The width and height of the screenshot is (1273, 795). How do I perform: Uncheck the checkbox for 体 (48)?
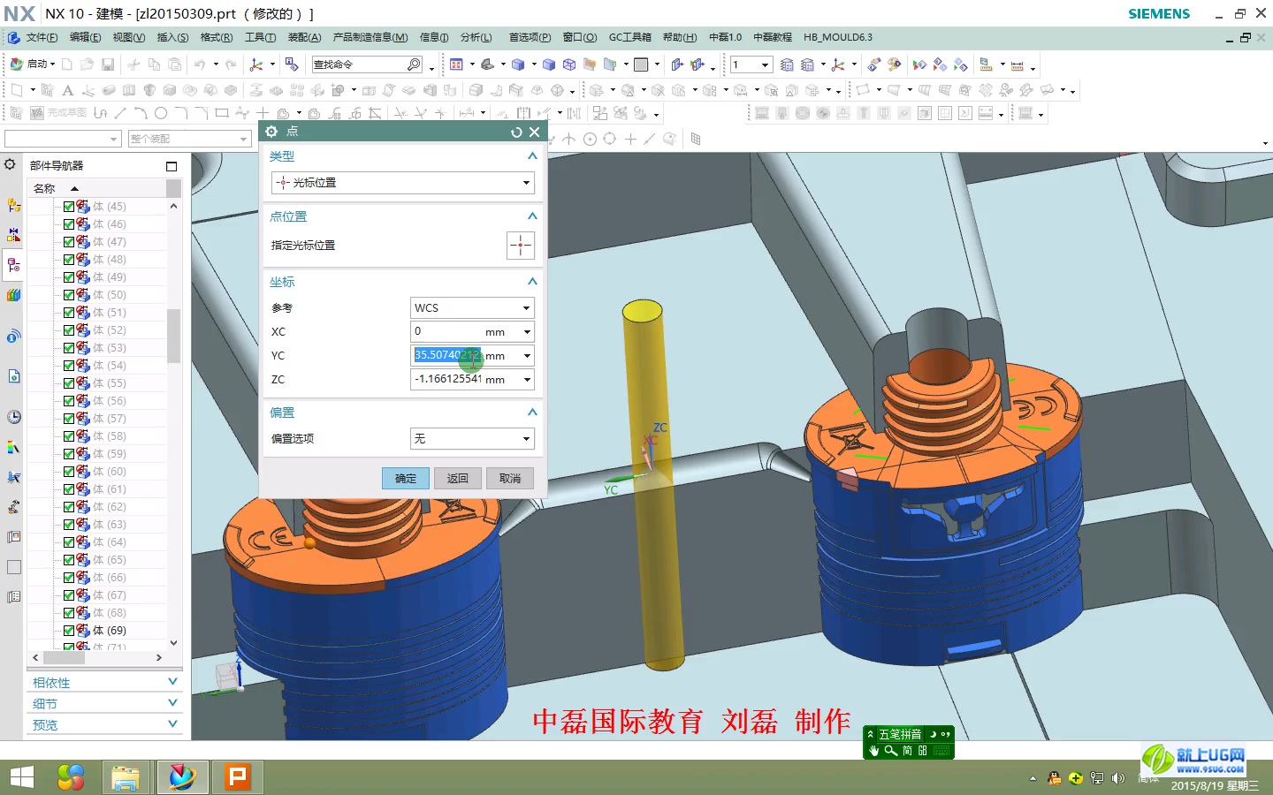pyautogui.click(x=69, y=259)
